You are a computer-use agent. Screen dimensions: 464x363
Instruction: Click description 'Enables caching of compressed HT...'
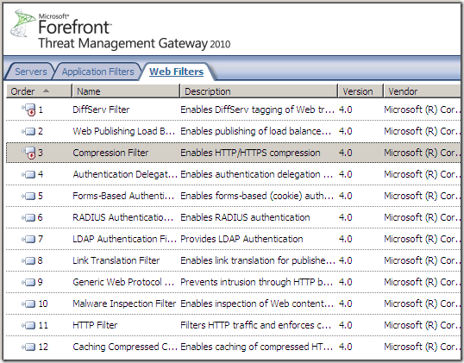pyautogui.click(x=256, y=347)
